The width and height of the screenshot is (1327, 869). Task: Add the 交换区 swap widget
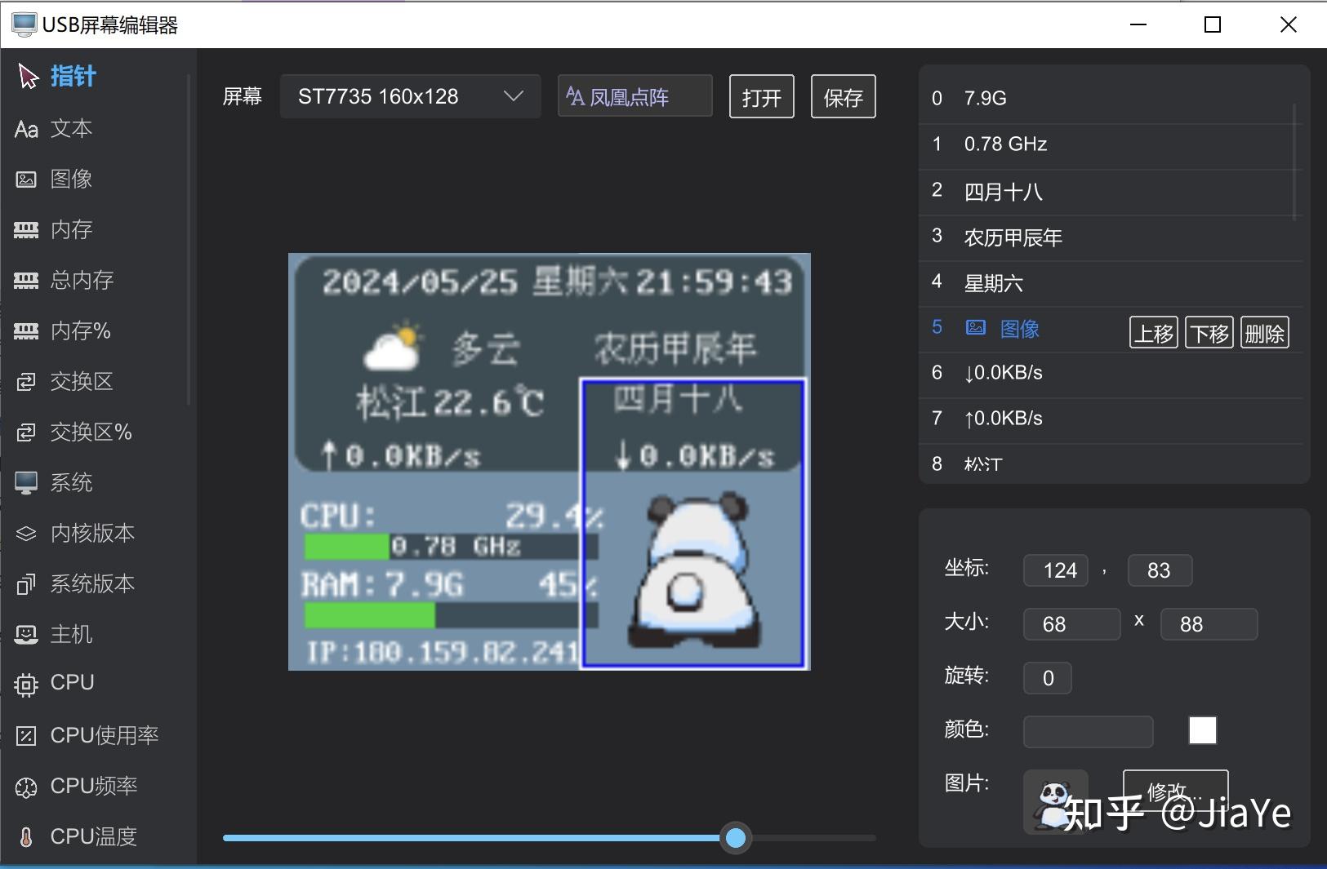click(64, 381)
